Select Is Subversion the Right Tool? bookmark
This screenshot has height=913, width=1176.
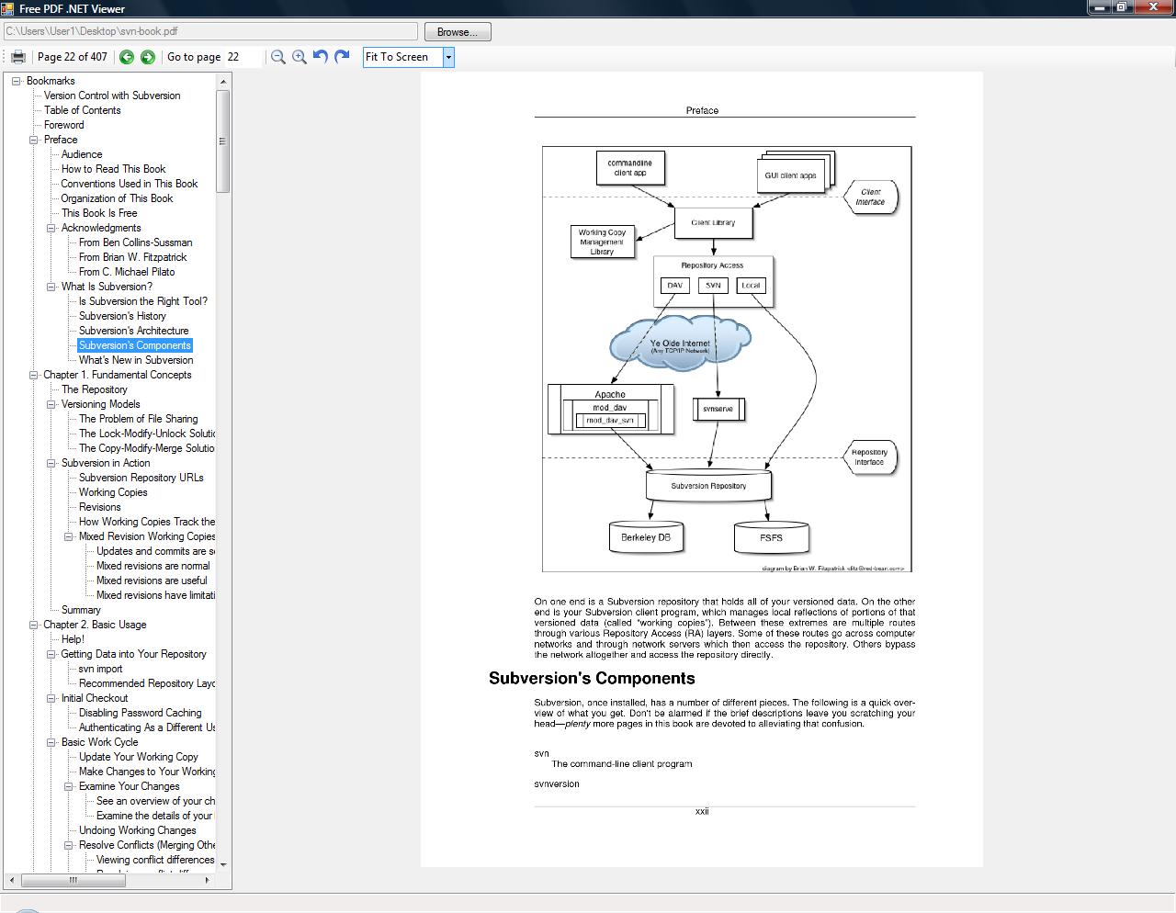(143, 301)
